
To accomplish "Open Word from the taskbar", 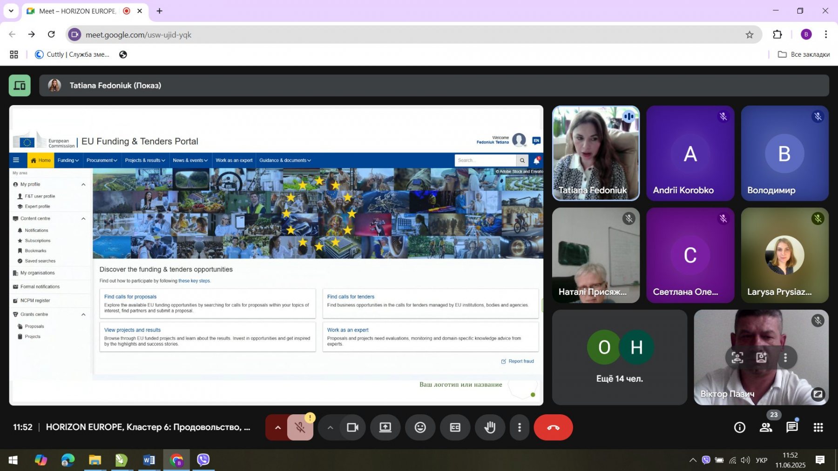I will [149, 460].
